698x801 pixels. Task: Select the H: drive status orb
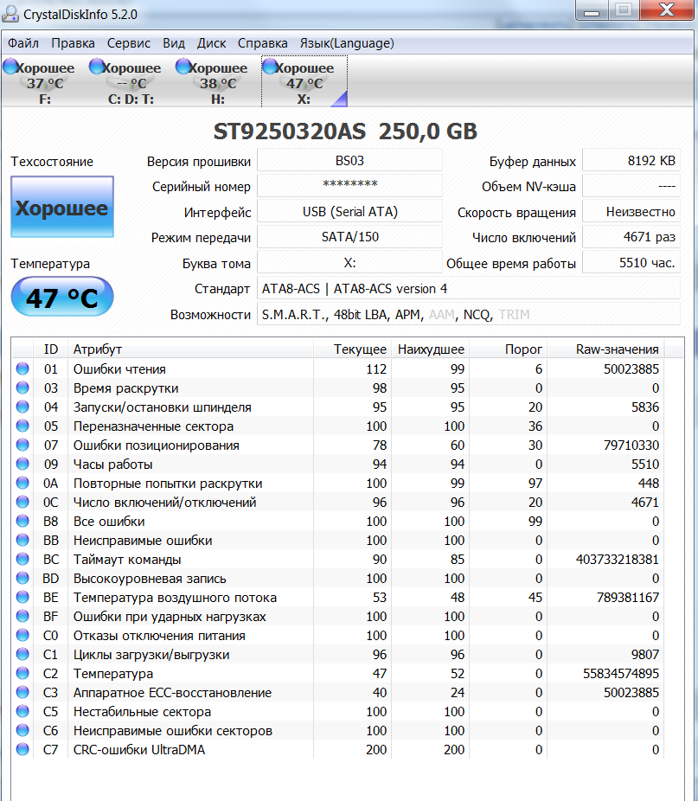[183, 67]
